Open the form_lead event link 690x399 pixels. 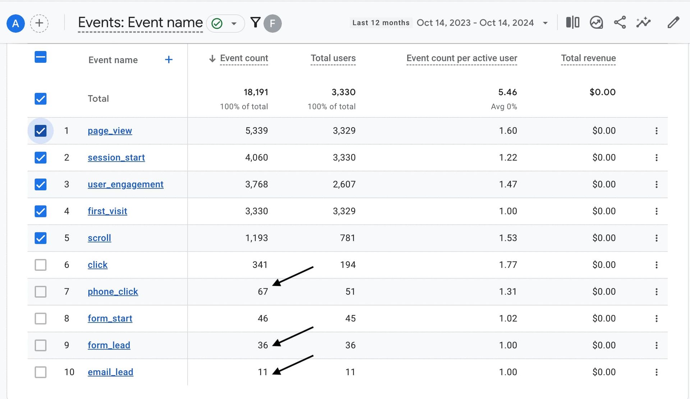(109, 345)
